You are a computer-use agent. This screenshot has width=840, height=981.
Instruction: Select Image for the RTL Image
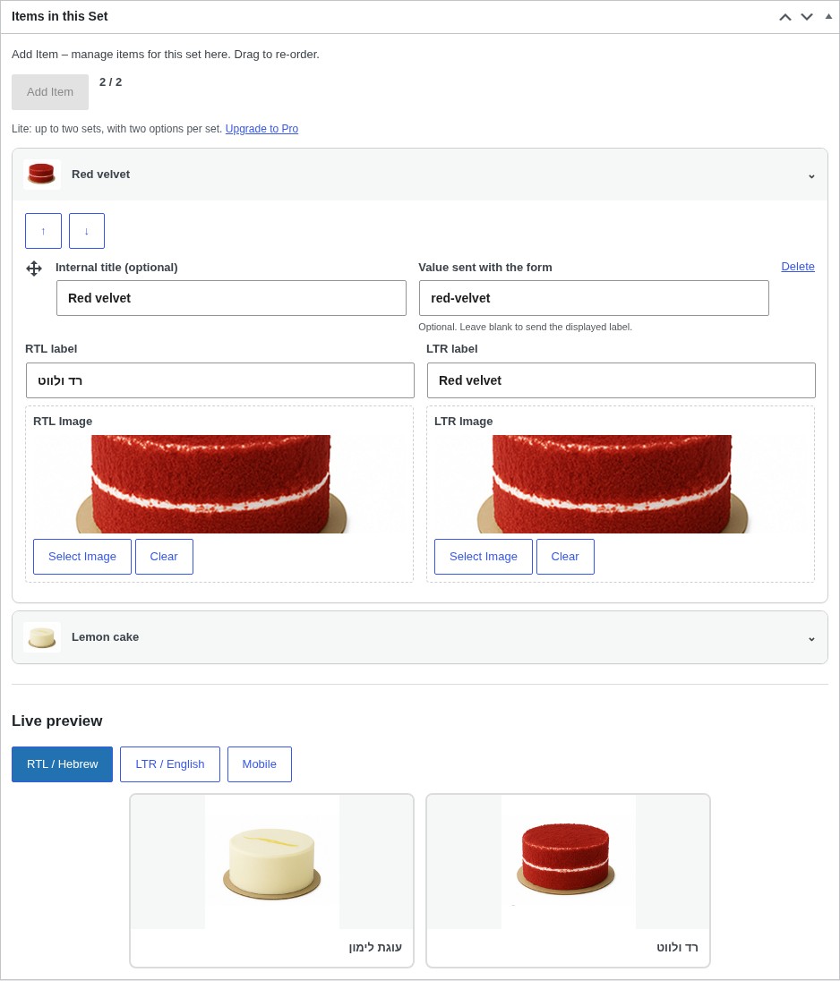point(82,557)
